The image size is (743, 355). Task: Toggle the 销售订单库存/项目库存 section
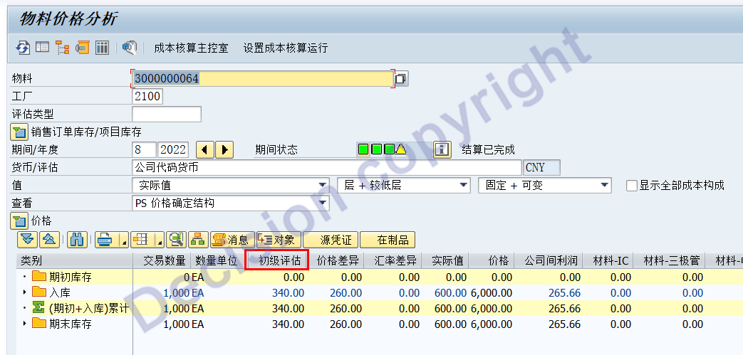(19, 132)
